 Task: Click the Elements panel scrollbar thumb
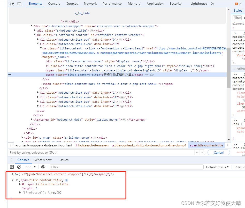tap(229, 68)
